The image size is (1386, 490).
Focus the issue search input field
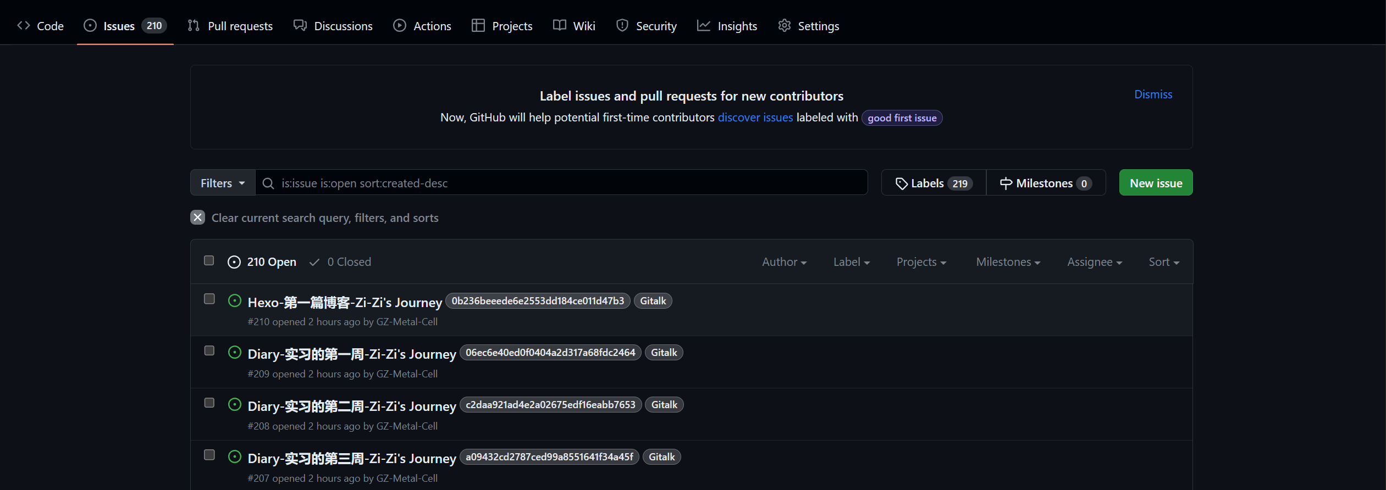(x=562, y=183)
